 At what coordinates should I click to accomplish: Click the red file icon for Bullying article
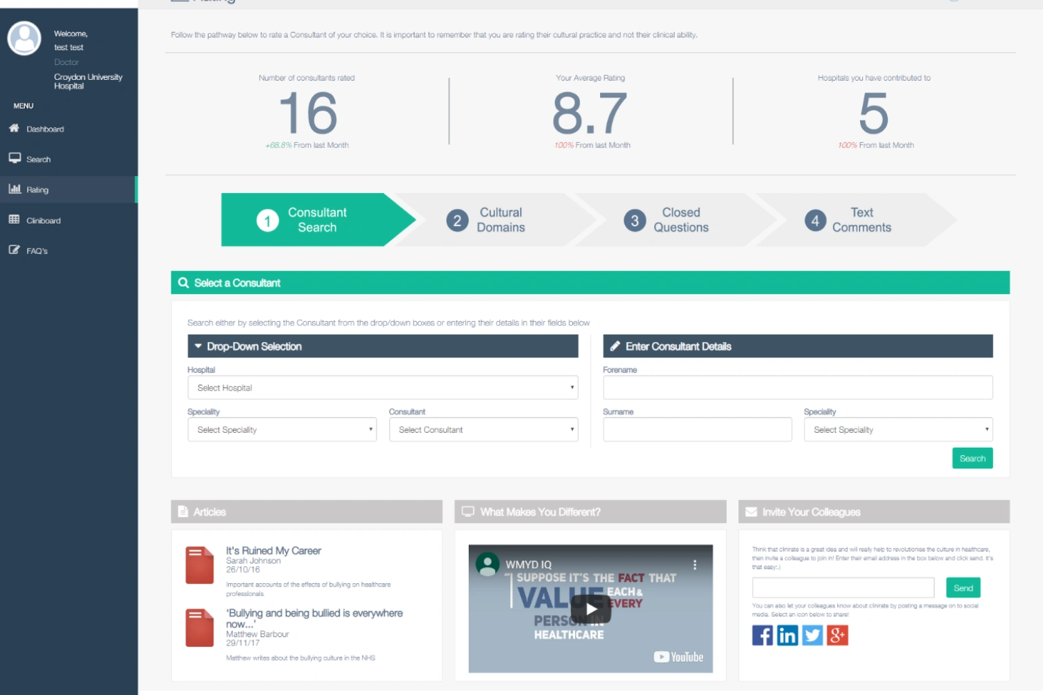point(200,627)
